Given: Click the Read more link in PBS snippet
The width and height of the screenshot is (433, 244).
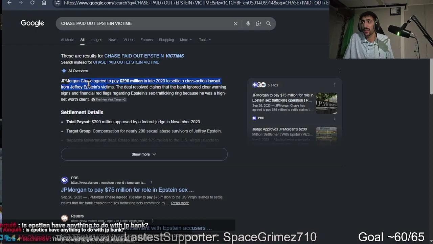Looking at the screenshot, I should pos(180,203).
